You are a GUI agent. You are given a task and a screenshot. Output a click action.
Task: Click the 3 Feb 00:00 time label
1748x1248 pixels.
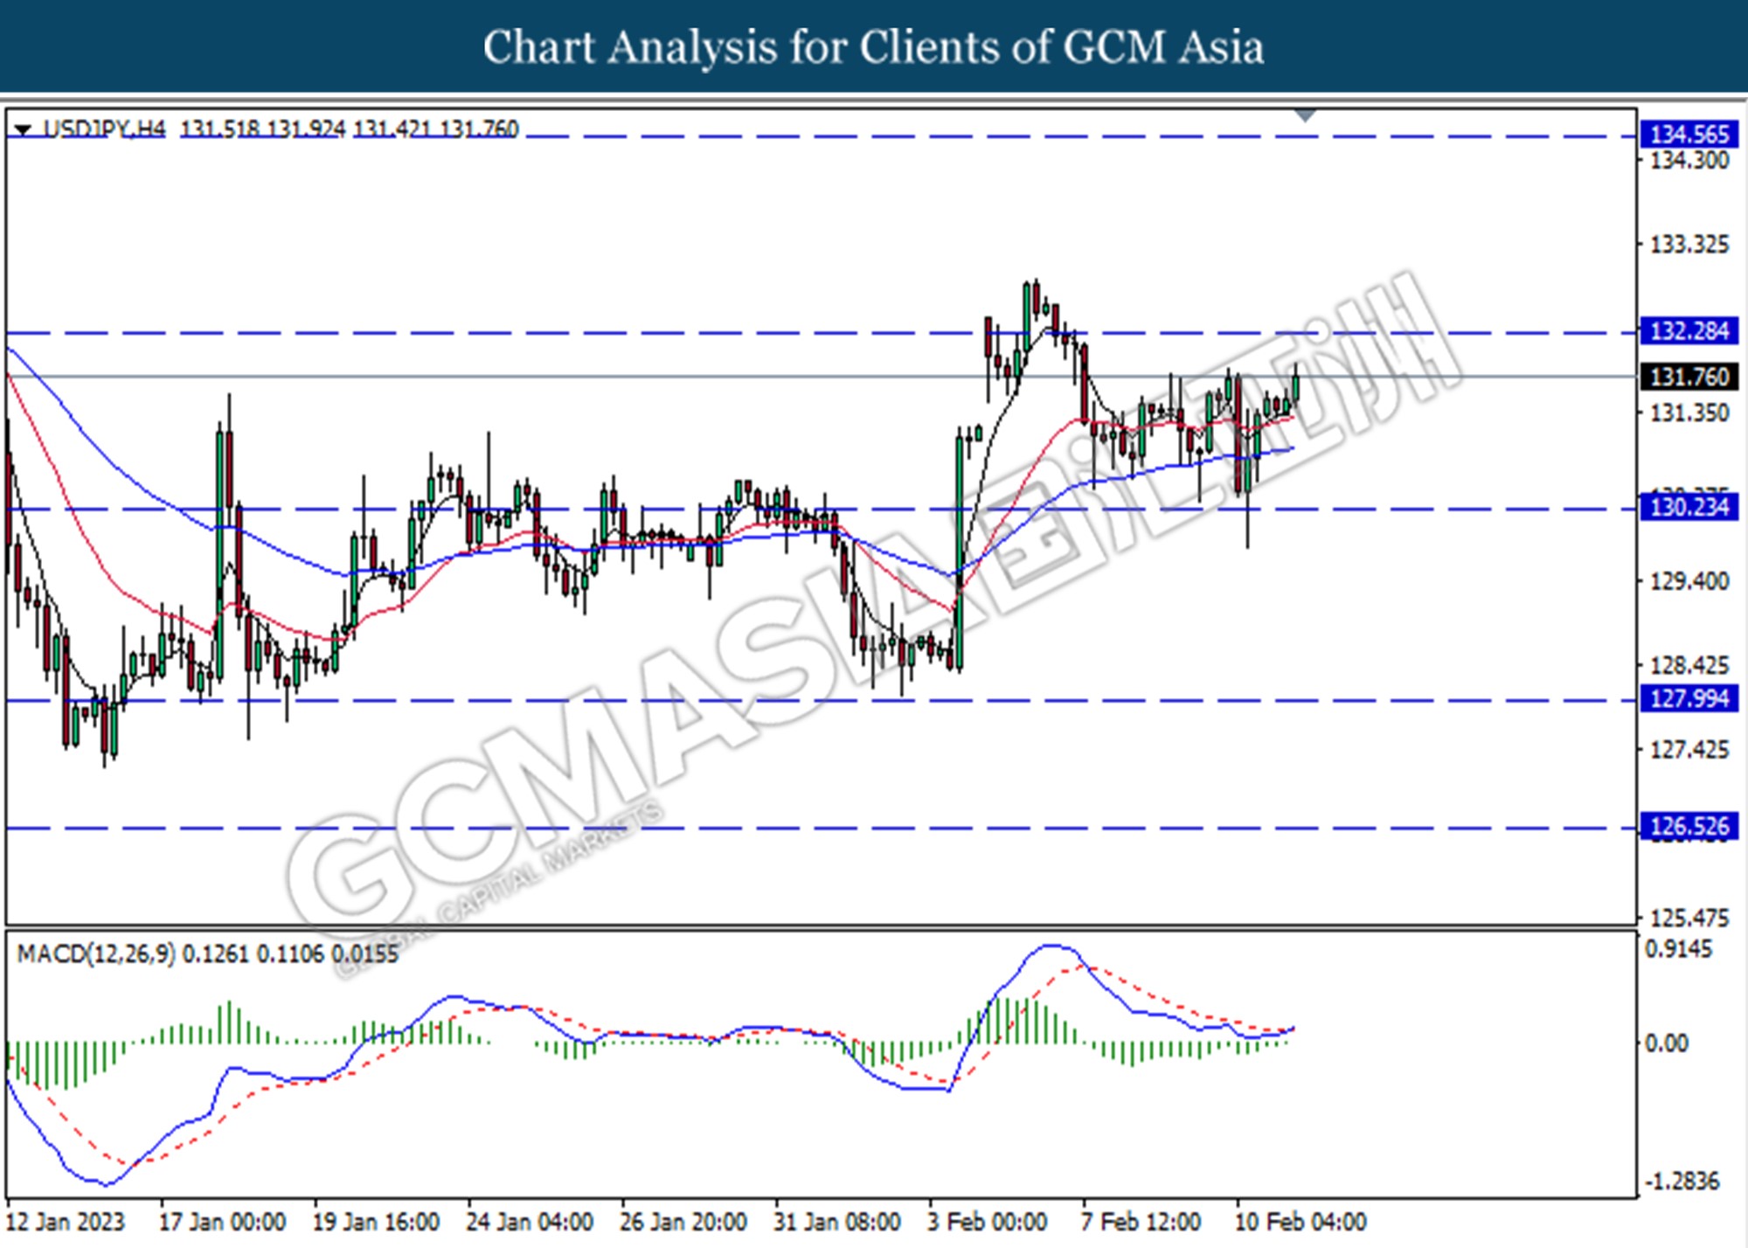(987, 1222)
